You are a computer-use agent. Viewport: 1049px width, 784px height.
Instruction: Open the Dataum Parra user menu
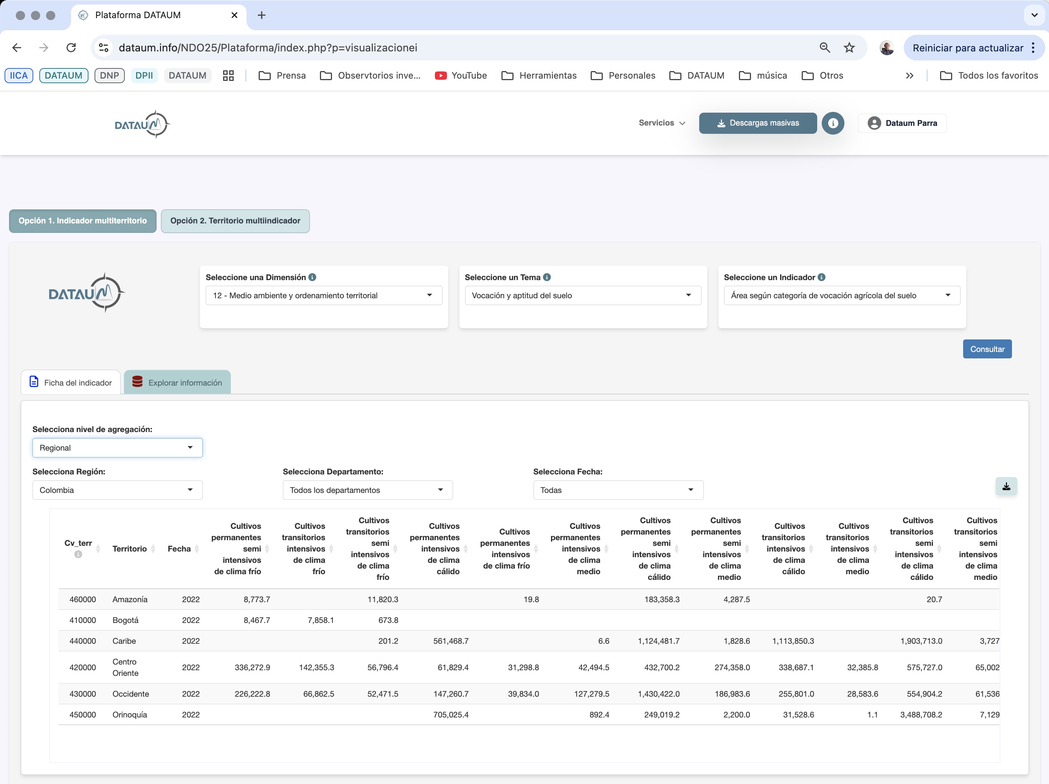pyautogui.click(x=902, y=123)
